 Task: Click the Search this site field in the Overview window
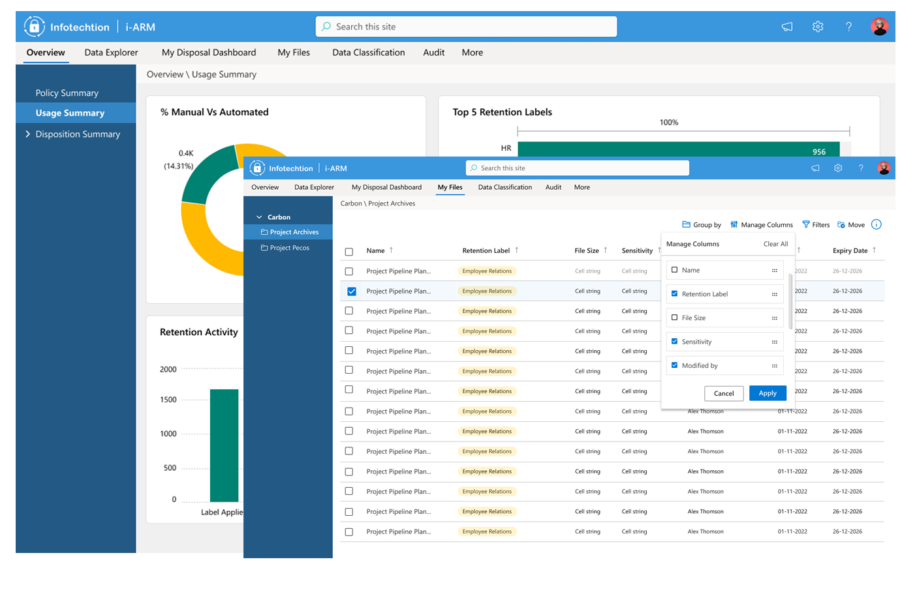[x=467, y=27]
